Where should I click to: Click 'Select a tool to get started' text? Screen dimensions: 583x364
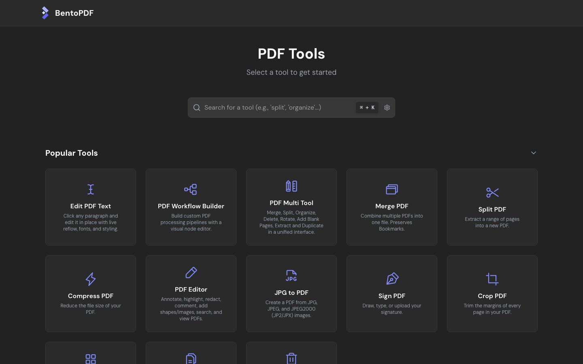pyautogui.click(x=291, y=72)
